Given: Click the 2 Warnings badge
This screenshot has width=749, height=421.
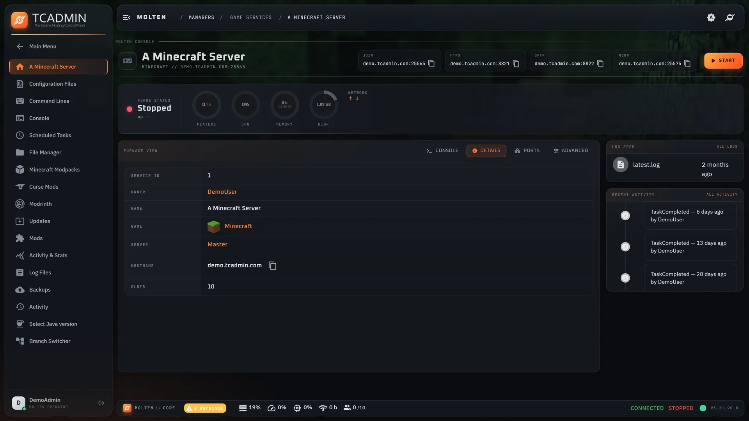Looking at the screenshot, I should [205, 408].
